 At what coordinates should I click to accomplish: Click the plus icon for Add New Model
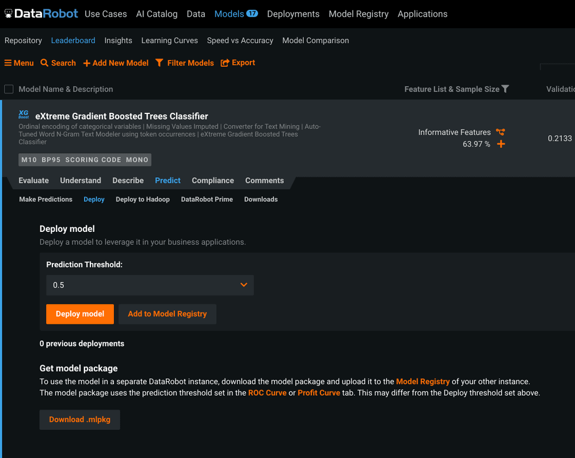pyautogui.click(x=86, y=63)
